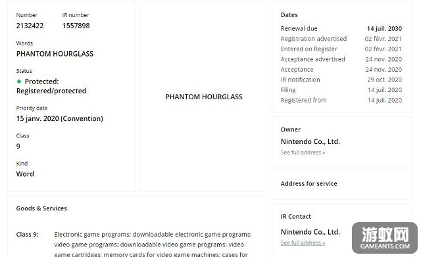Viewport: 421px width, 257px height.
Task: Click the Address for service heading
Action: point(309,184)
